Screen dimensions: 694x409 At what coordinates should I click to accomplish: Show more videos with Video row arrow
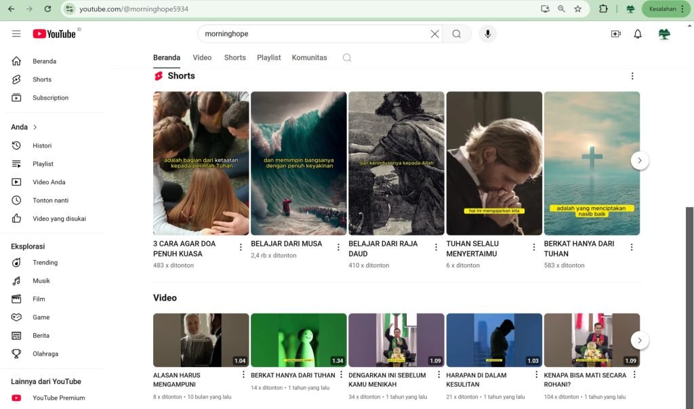coord(640,340)
